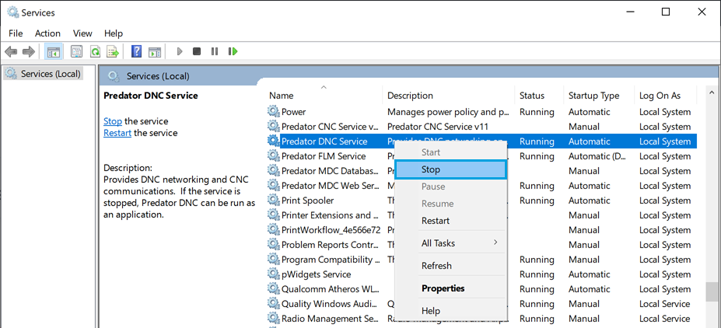Click the Start Service play icon
The image size is (721, 328).
(180, 51)
